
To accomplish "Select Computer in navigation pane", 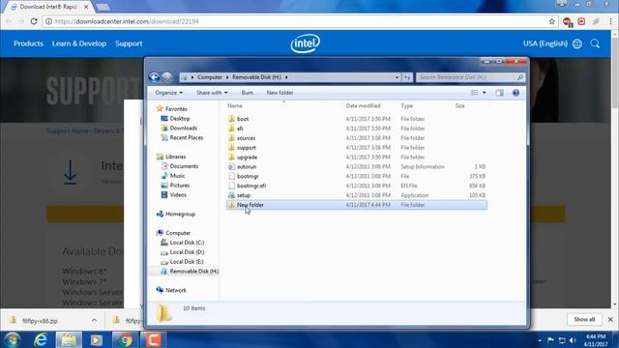I will coord(178,233).
